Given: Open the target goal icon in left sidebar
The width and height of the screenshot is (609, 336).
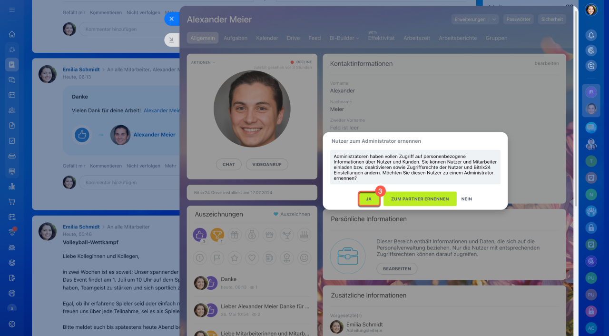Looking at the screenshot, I should coord(12,262).
